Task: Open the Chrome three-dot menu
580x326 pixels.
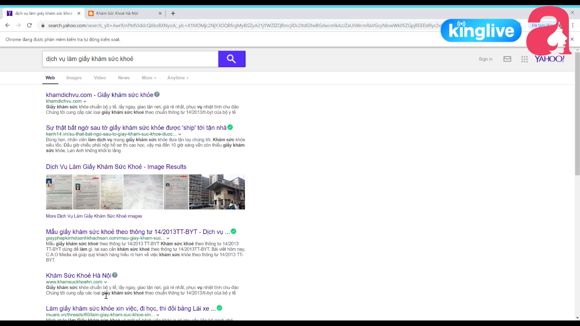Action: point(573,25)
